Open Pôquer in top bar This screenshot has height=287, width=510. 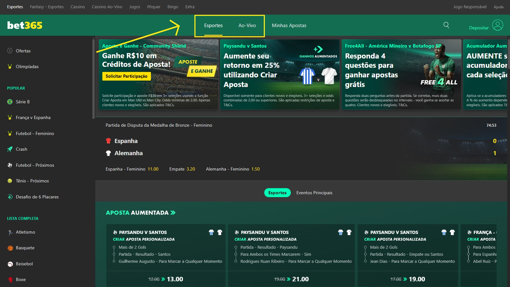pos(154,7)
